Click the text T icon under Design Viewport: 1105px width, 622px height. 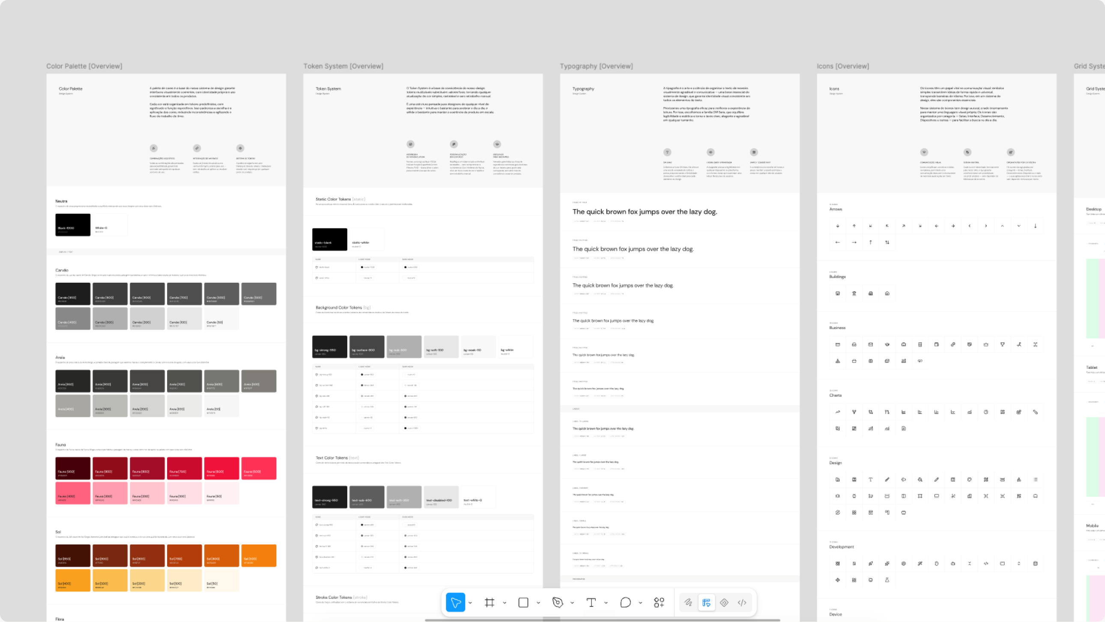870,480
